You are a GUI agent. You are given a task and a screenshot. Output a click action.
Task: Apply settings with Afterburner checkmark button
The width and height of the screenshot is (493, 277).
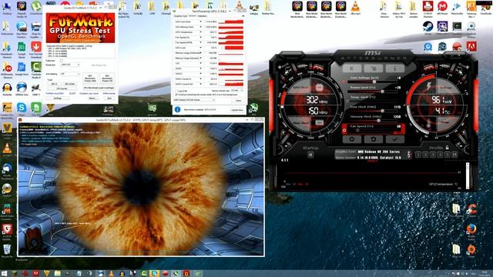395,139
